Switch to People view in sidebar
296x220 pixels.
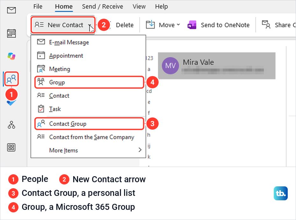[11, 79]
